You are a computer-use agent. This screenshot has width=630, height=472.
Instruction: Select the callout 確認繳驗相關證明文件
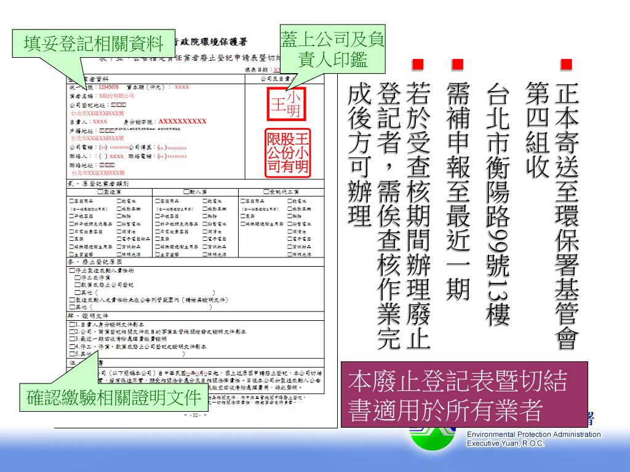(114, 398)
